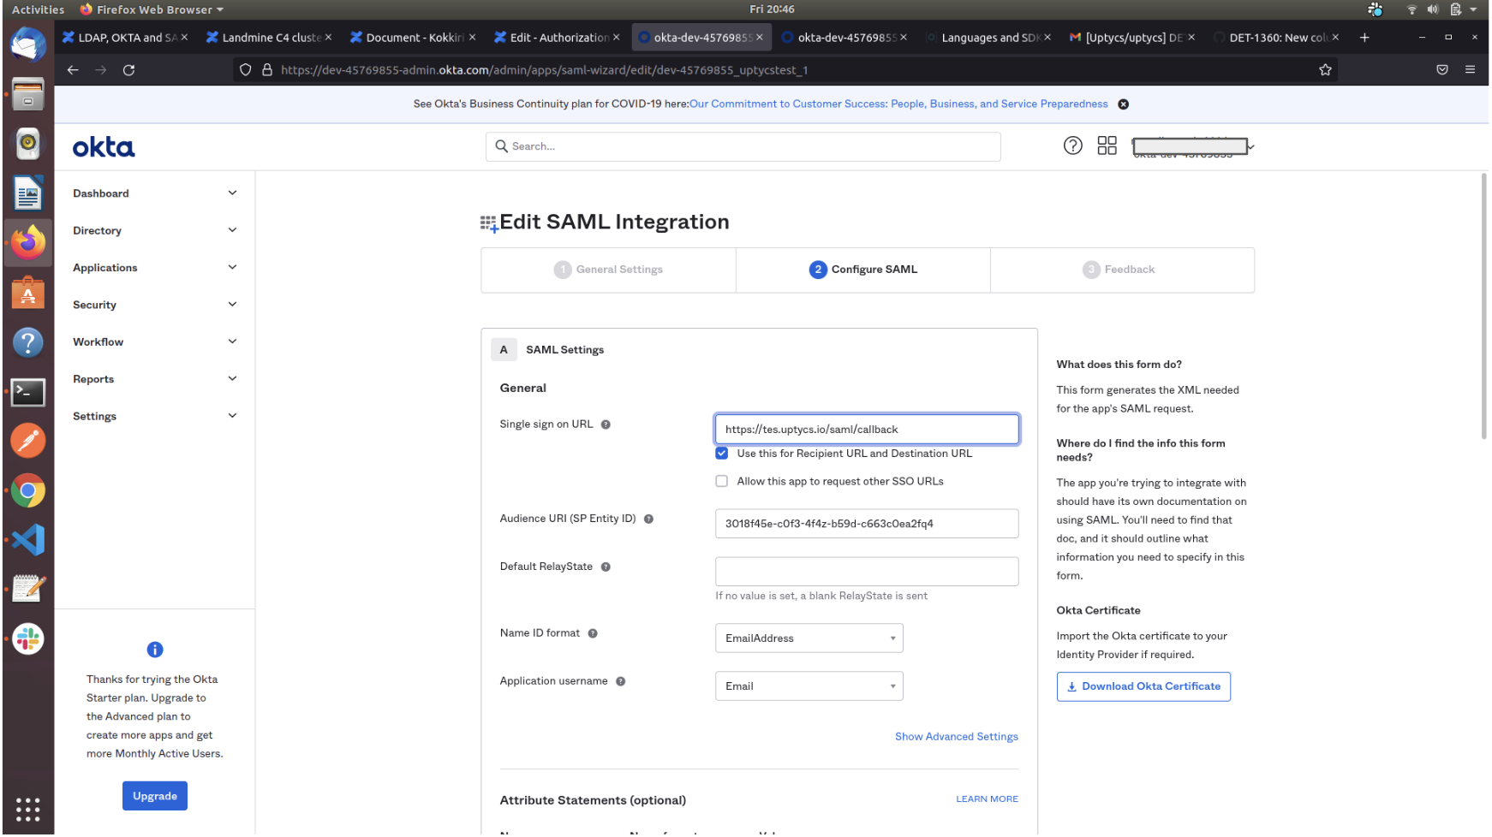The width and height of the screenshot is (1492, 837).
Task: Click the Default RelayState input field
Action: coord(866,572)
